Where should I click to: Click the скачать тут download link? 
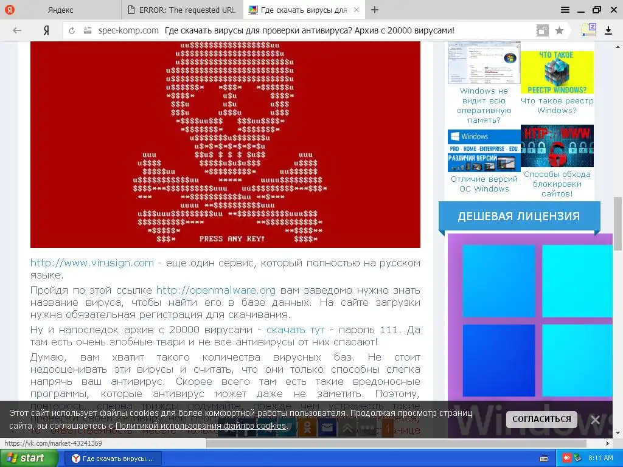295,330
